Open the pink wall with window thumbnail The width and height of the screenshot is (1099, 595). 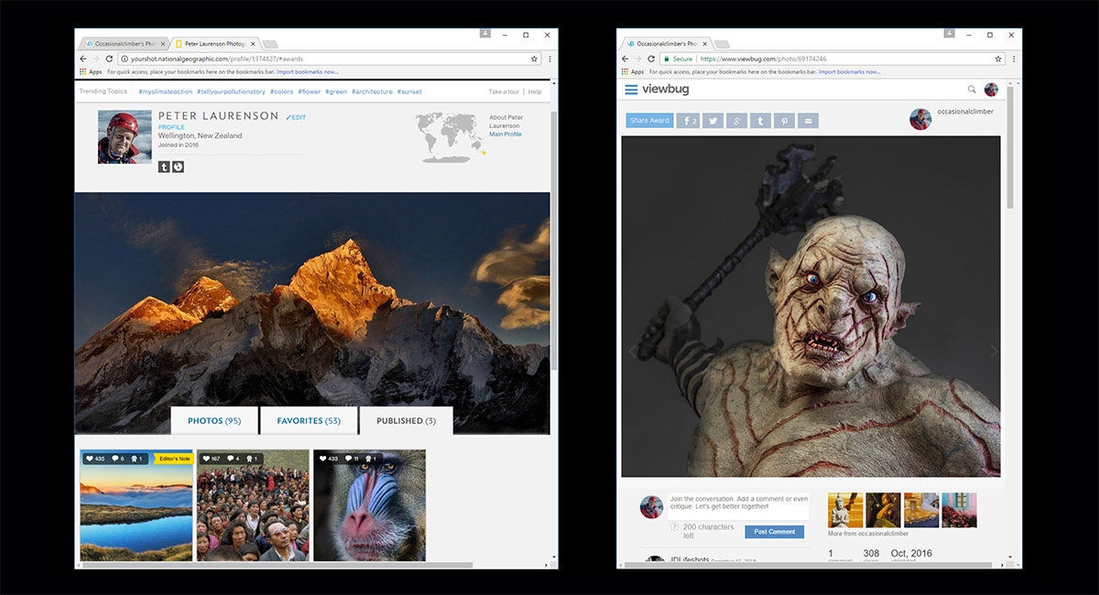(959, 510)
